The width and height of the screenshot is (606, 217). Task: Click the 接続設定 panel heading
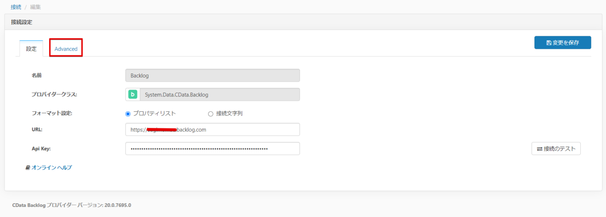(22, 22)
